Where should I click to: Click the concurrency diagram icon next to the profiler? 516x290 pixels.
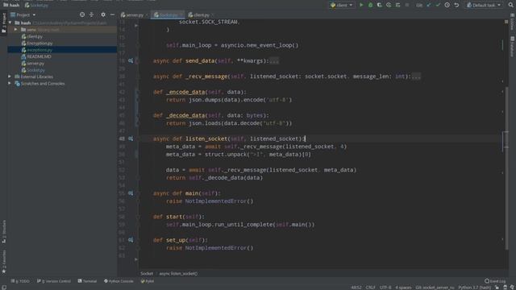(397, 5)
